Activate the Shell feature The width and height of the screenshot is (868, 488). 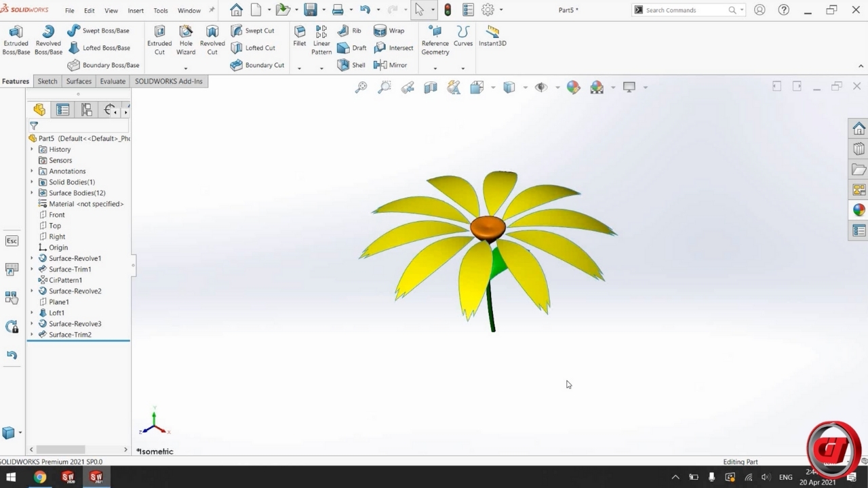[351, 65]
